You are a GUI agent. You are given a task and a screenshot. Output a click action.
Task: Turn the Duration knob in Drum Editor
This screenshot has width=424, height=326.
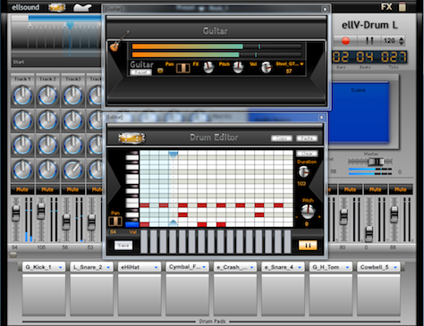304,171
